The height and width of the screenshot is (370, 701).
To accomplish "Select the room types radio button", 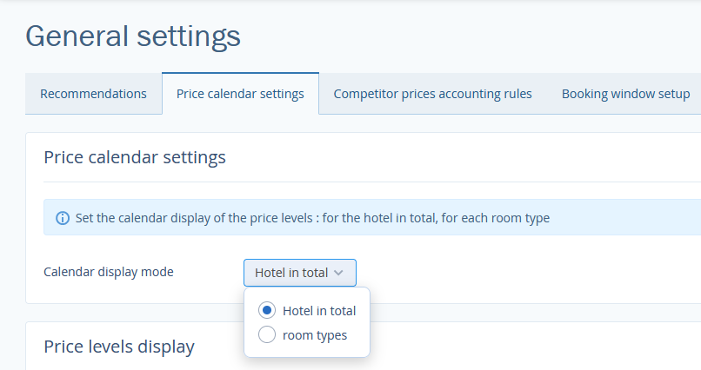I will (267, 334).
